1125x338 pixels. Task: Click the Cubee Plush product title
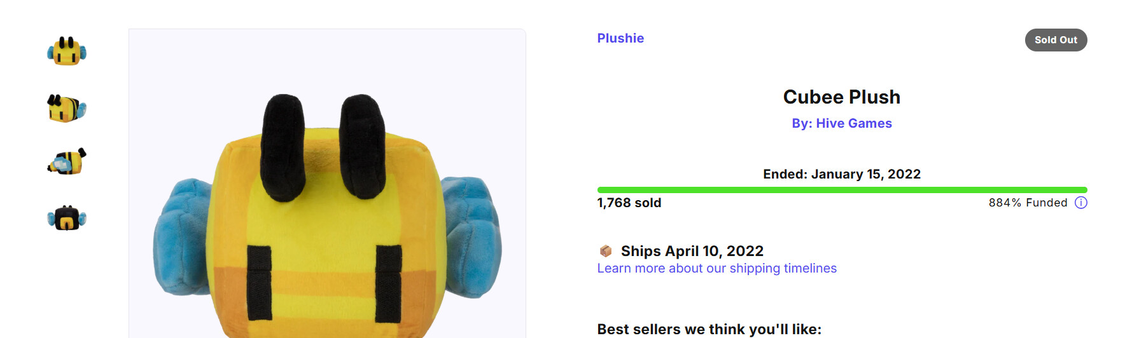pyautogui.click(x=841, y=97)
